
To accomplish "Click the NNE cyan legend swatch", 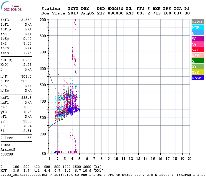I will [197, 27].
